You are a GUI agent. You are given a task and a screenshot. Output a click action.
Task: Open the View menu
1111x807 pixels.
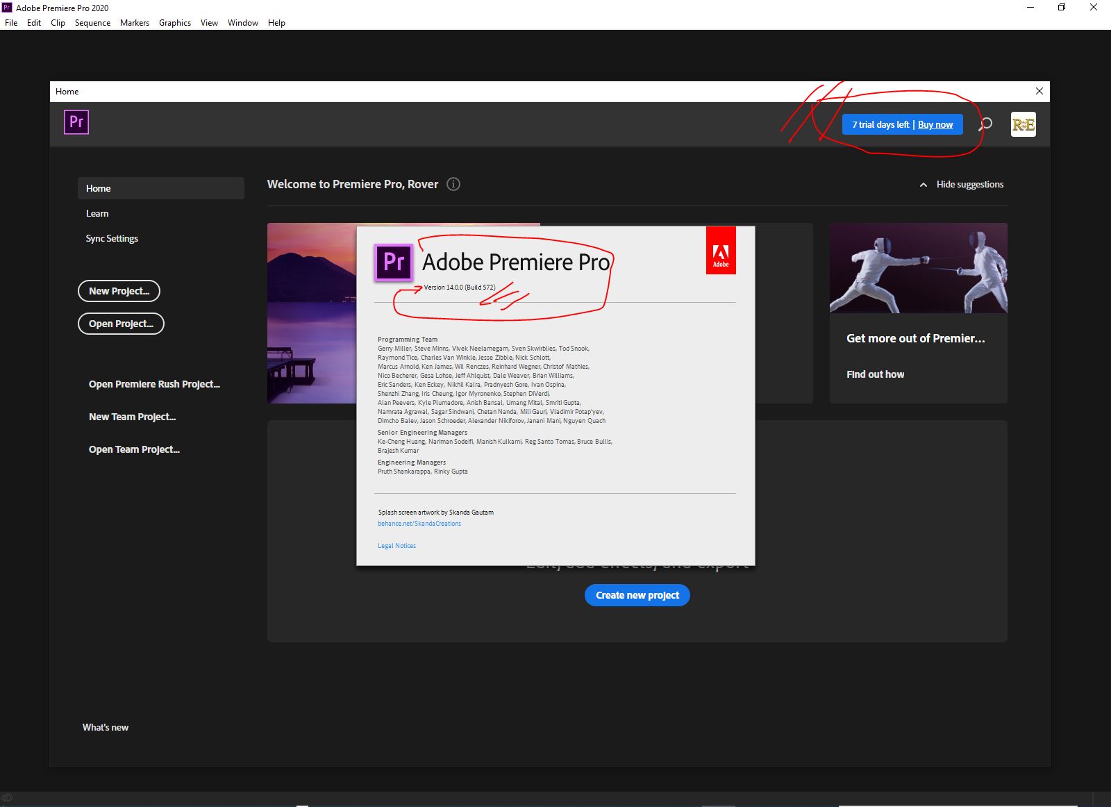[x=209, y=23]
